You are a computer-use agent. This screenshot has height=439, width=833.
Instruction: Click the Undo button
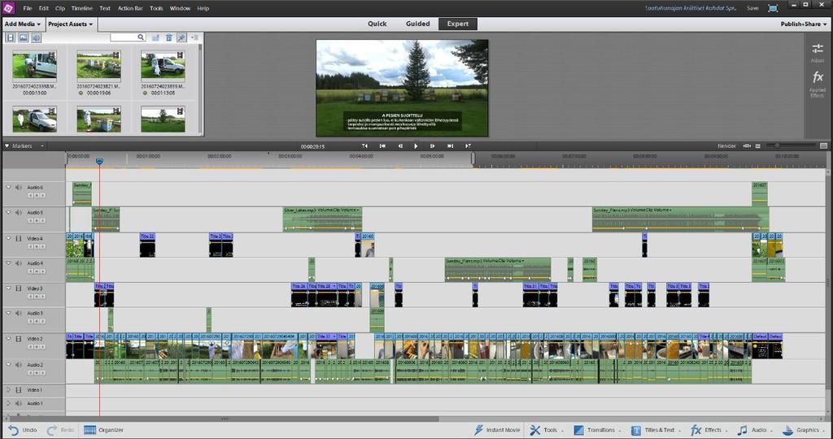[22, 430]
